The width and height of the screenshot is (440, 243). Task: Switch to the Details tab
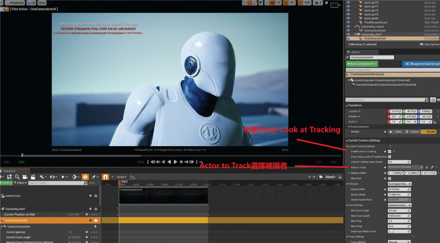[356, 52]
